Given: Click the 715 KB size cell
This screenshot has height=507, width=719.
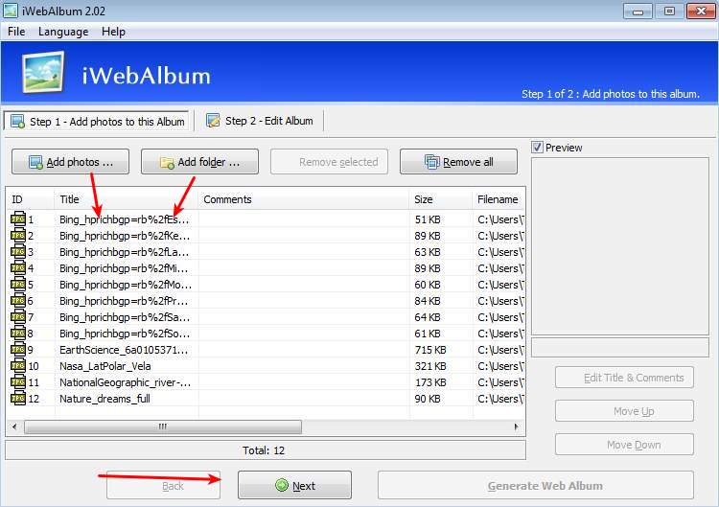Looking at the screenshot, I should pos(430,350).
